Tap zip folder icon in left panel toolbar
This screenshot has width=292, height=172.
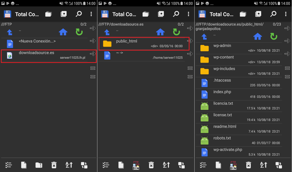click(39, 165)
